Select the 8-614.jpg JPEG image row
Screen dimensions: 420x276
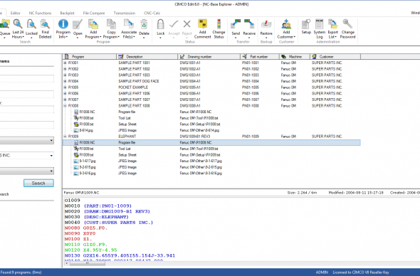tap(211, 130)
